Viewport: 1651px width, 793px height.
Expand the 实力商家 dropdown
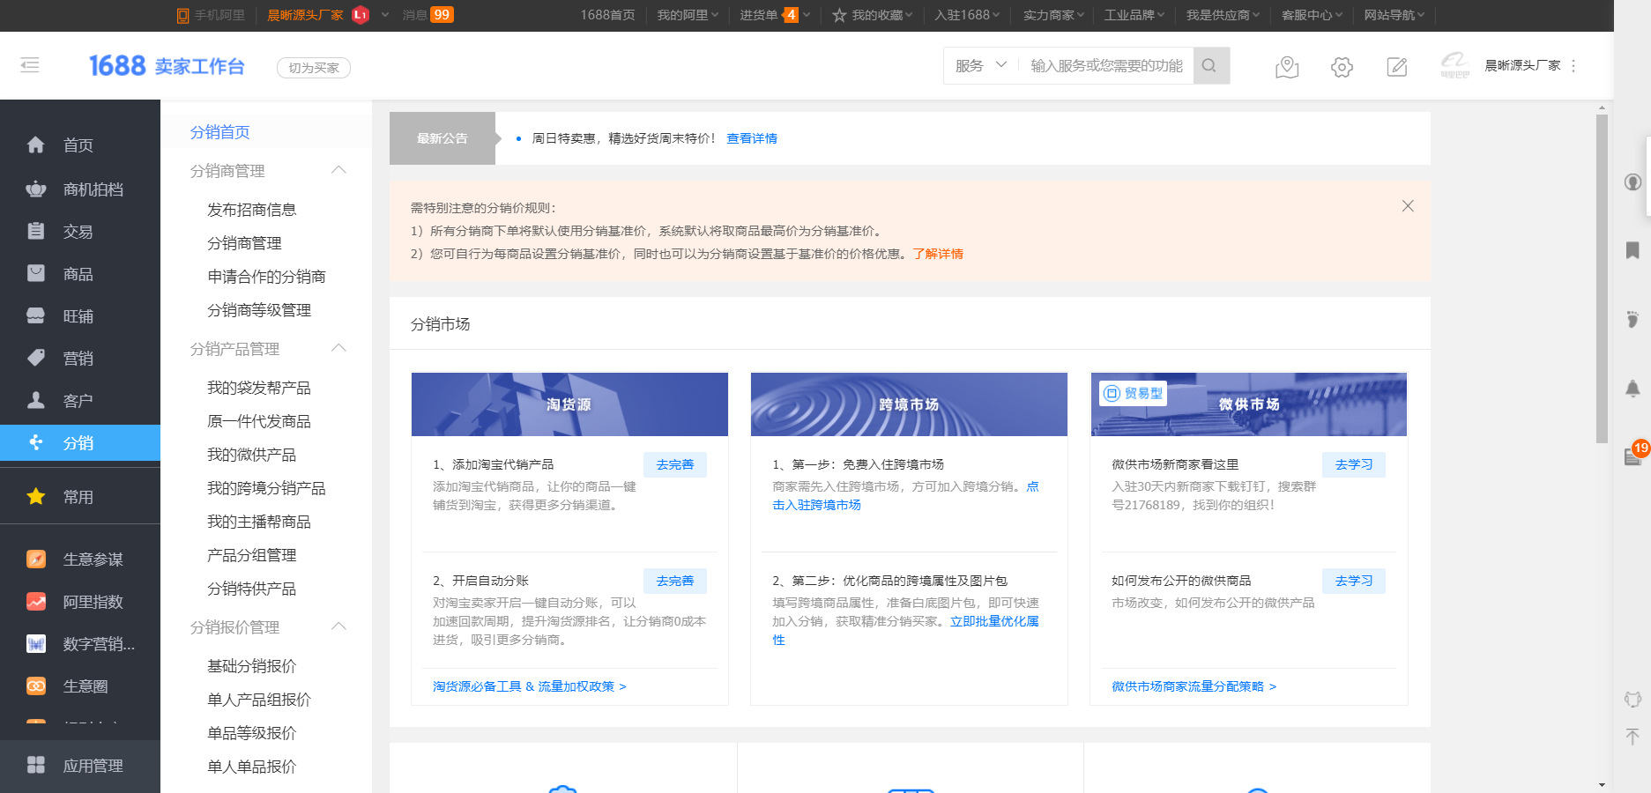point(1054,15)
